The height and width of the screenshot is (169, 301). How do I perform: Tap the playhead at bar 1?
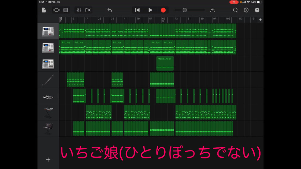(60, 19)
